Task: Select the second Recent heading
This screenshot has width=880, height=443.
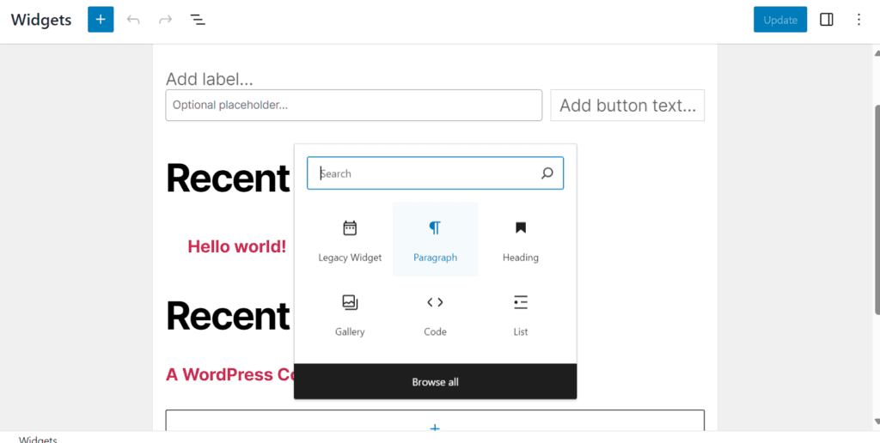Action: point(228,316)
